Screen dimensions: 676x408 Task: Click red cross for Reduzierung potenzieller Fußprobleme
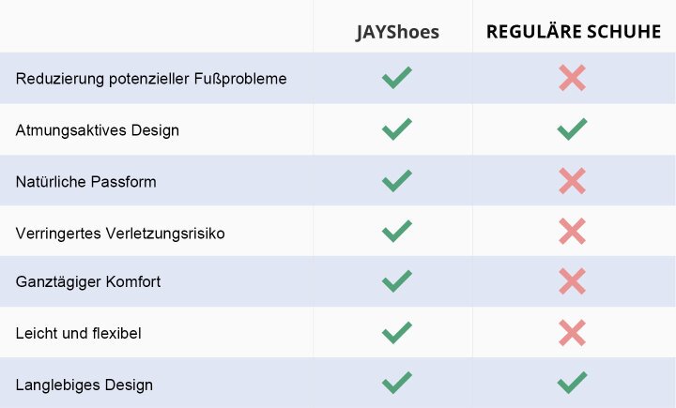(572, 78)
